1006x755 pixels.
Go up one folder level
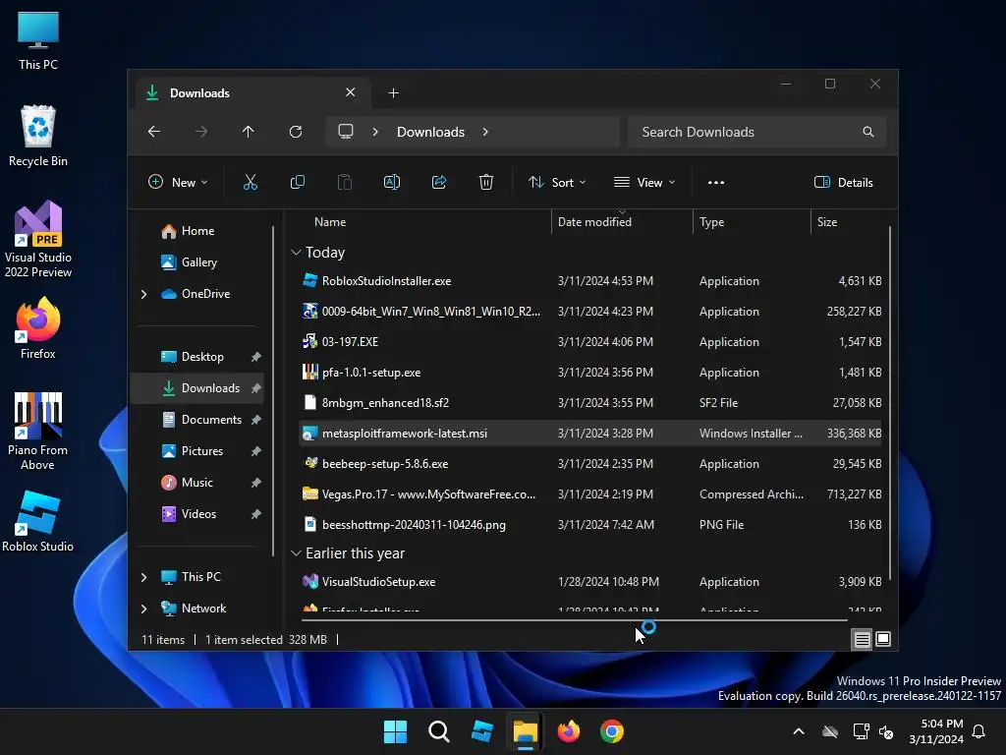tap(249, 132)
